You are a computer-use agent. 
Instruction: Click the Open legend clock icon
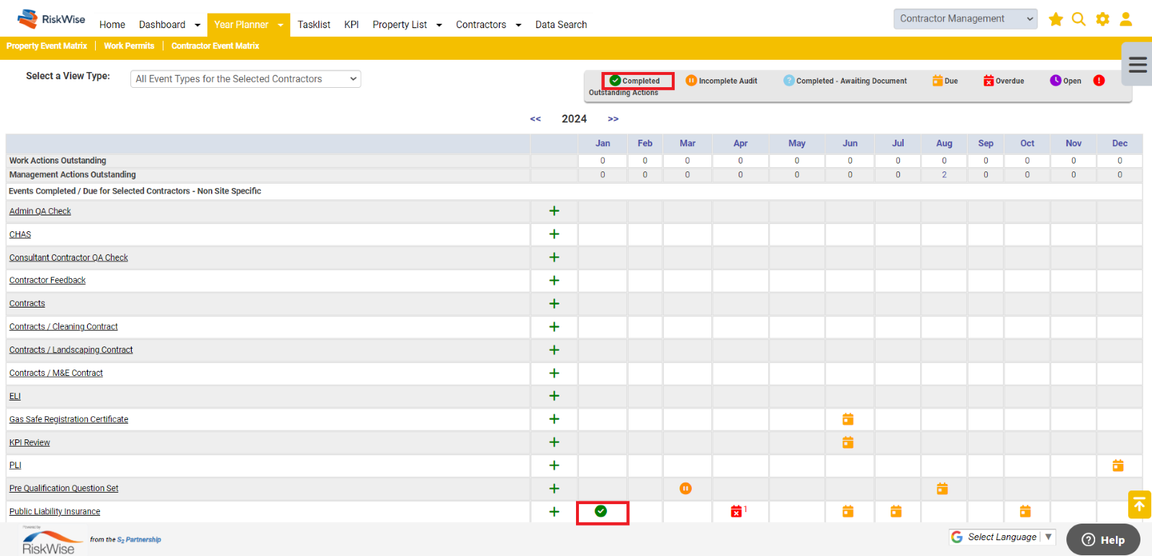pyautogui.click(x=1056, y=81)
